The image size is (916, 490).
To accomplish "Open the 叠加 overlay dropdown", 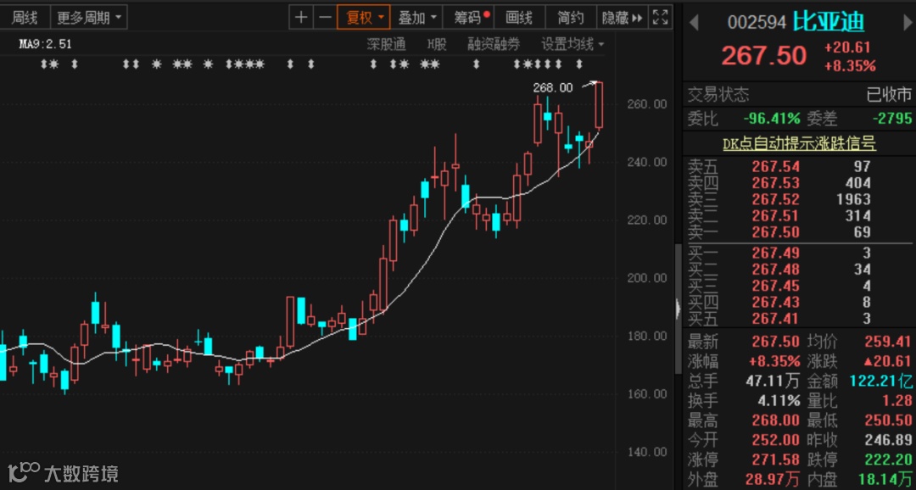I will click(416, 18).
